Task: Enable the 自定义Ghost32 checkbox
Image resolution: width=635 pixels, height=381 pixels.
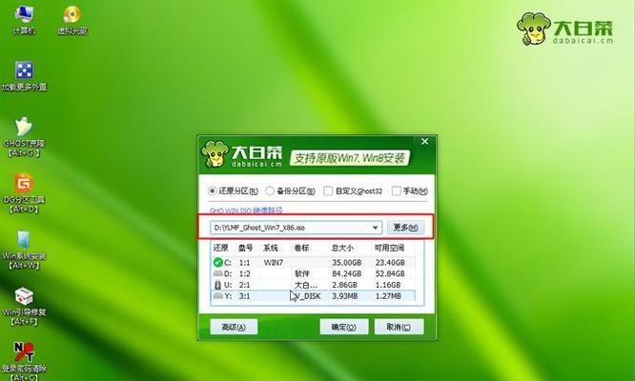Action: [328, 190]
